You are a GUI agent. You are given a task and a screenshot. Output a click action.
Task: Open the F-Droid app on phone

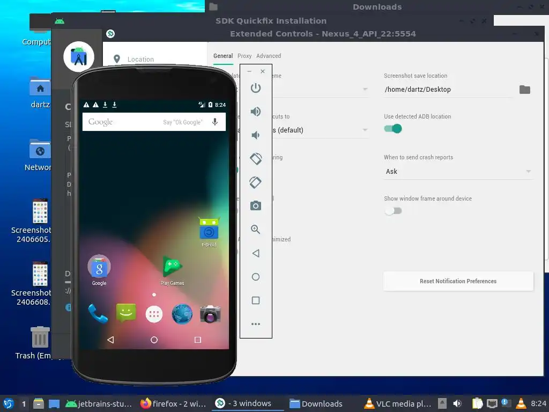point(209,232)
